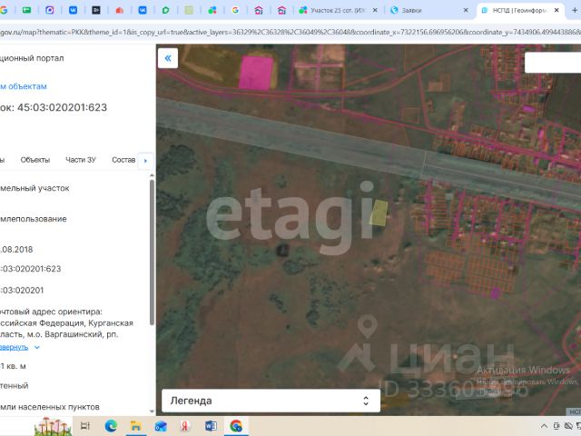Select the yellow highlighted parcel on map
The height and width of the screenshot is (436, 581).
[379, 213]
